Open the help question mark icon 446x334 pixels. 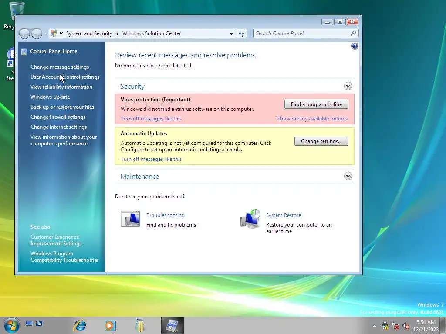coord(355,46)
